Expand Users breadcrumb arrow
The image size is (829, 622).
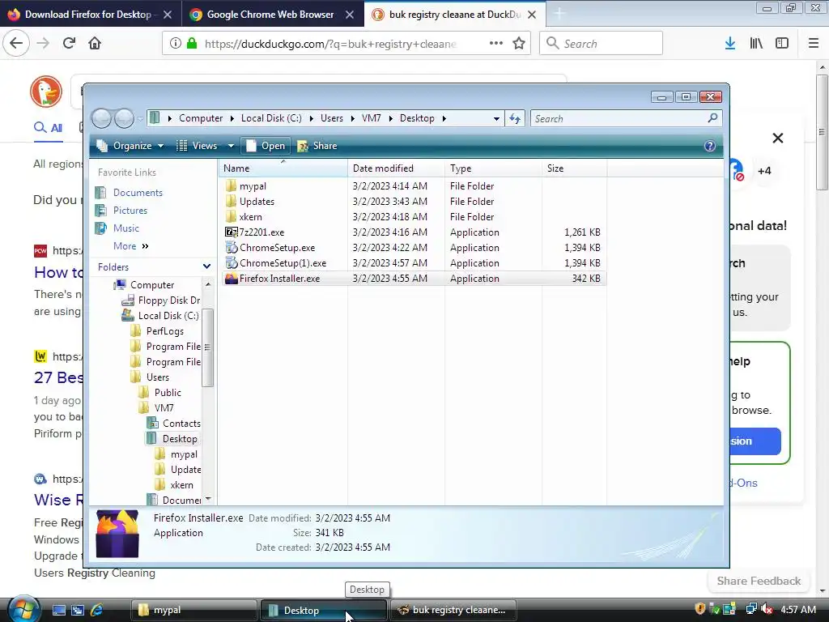tap(352, 118)
